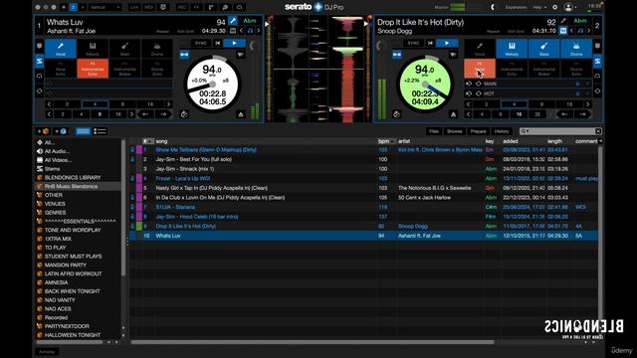Show next loop sizes on deck 2
637x358 pixels.
(x=588, y=104)
